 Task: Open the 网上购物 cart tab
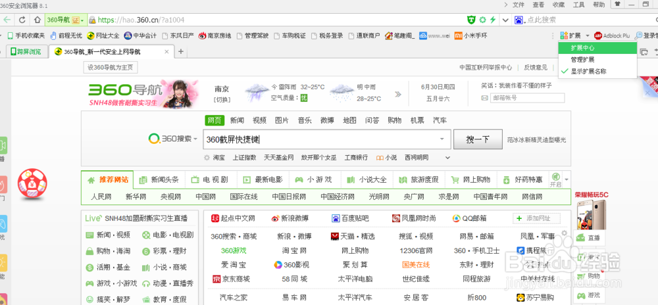click(x=471, y=179)
